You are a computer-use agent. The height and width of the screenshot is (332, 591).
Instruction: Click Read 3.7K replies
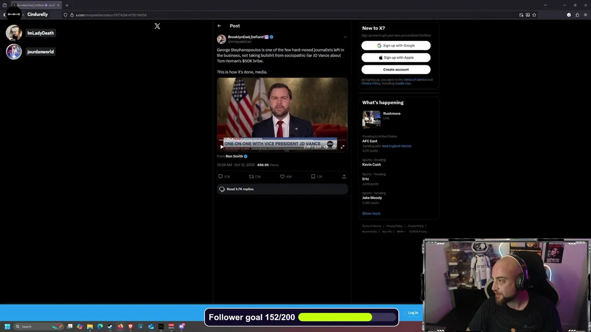click(x=282, y=189)
